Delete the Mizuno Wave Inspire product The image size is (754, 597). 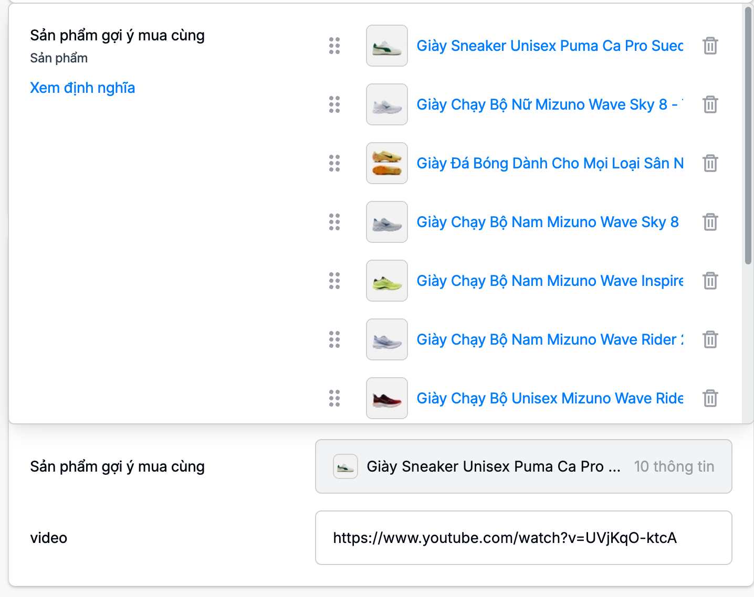(710, 281)
